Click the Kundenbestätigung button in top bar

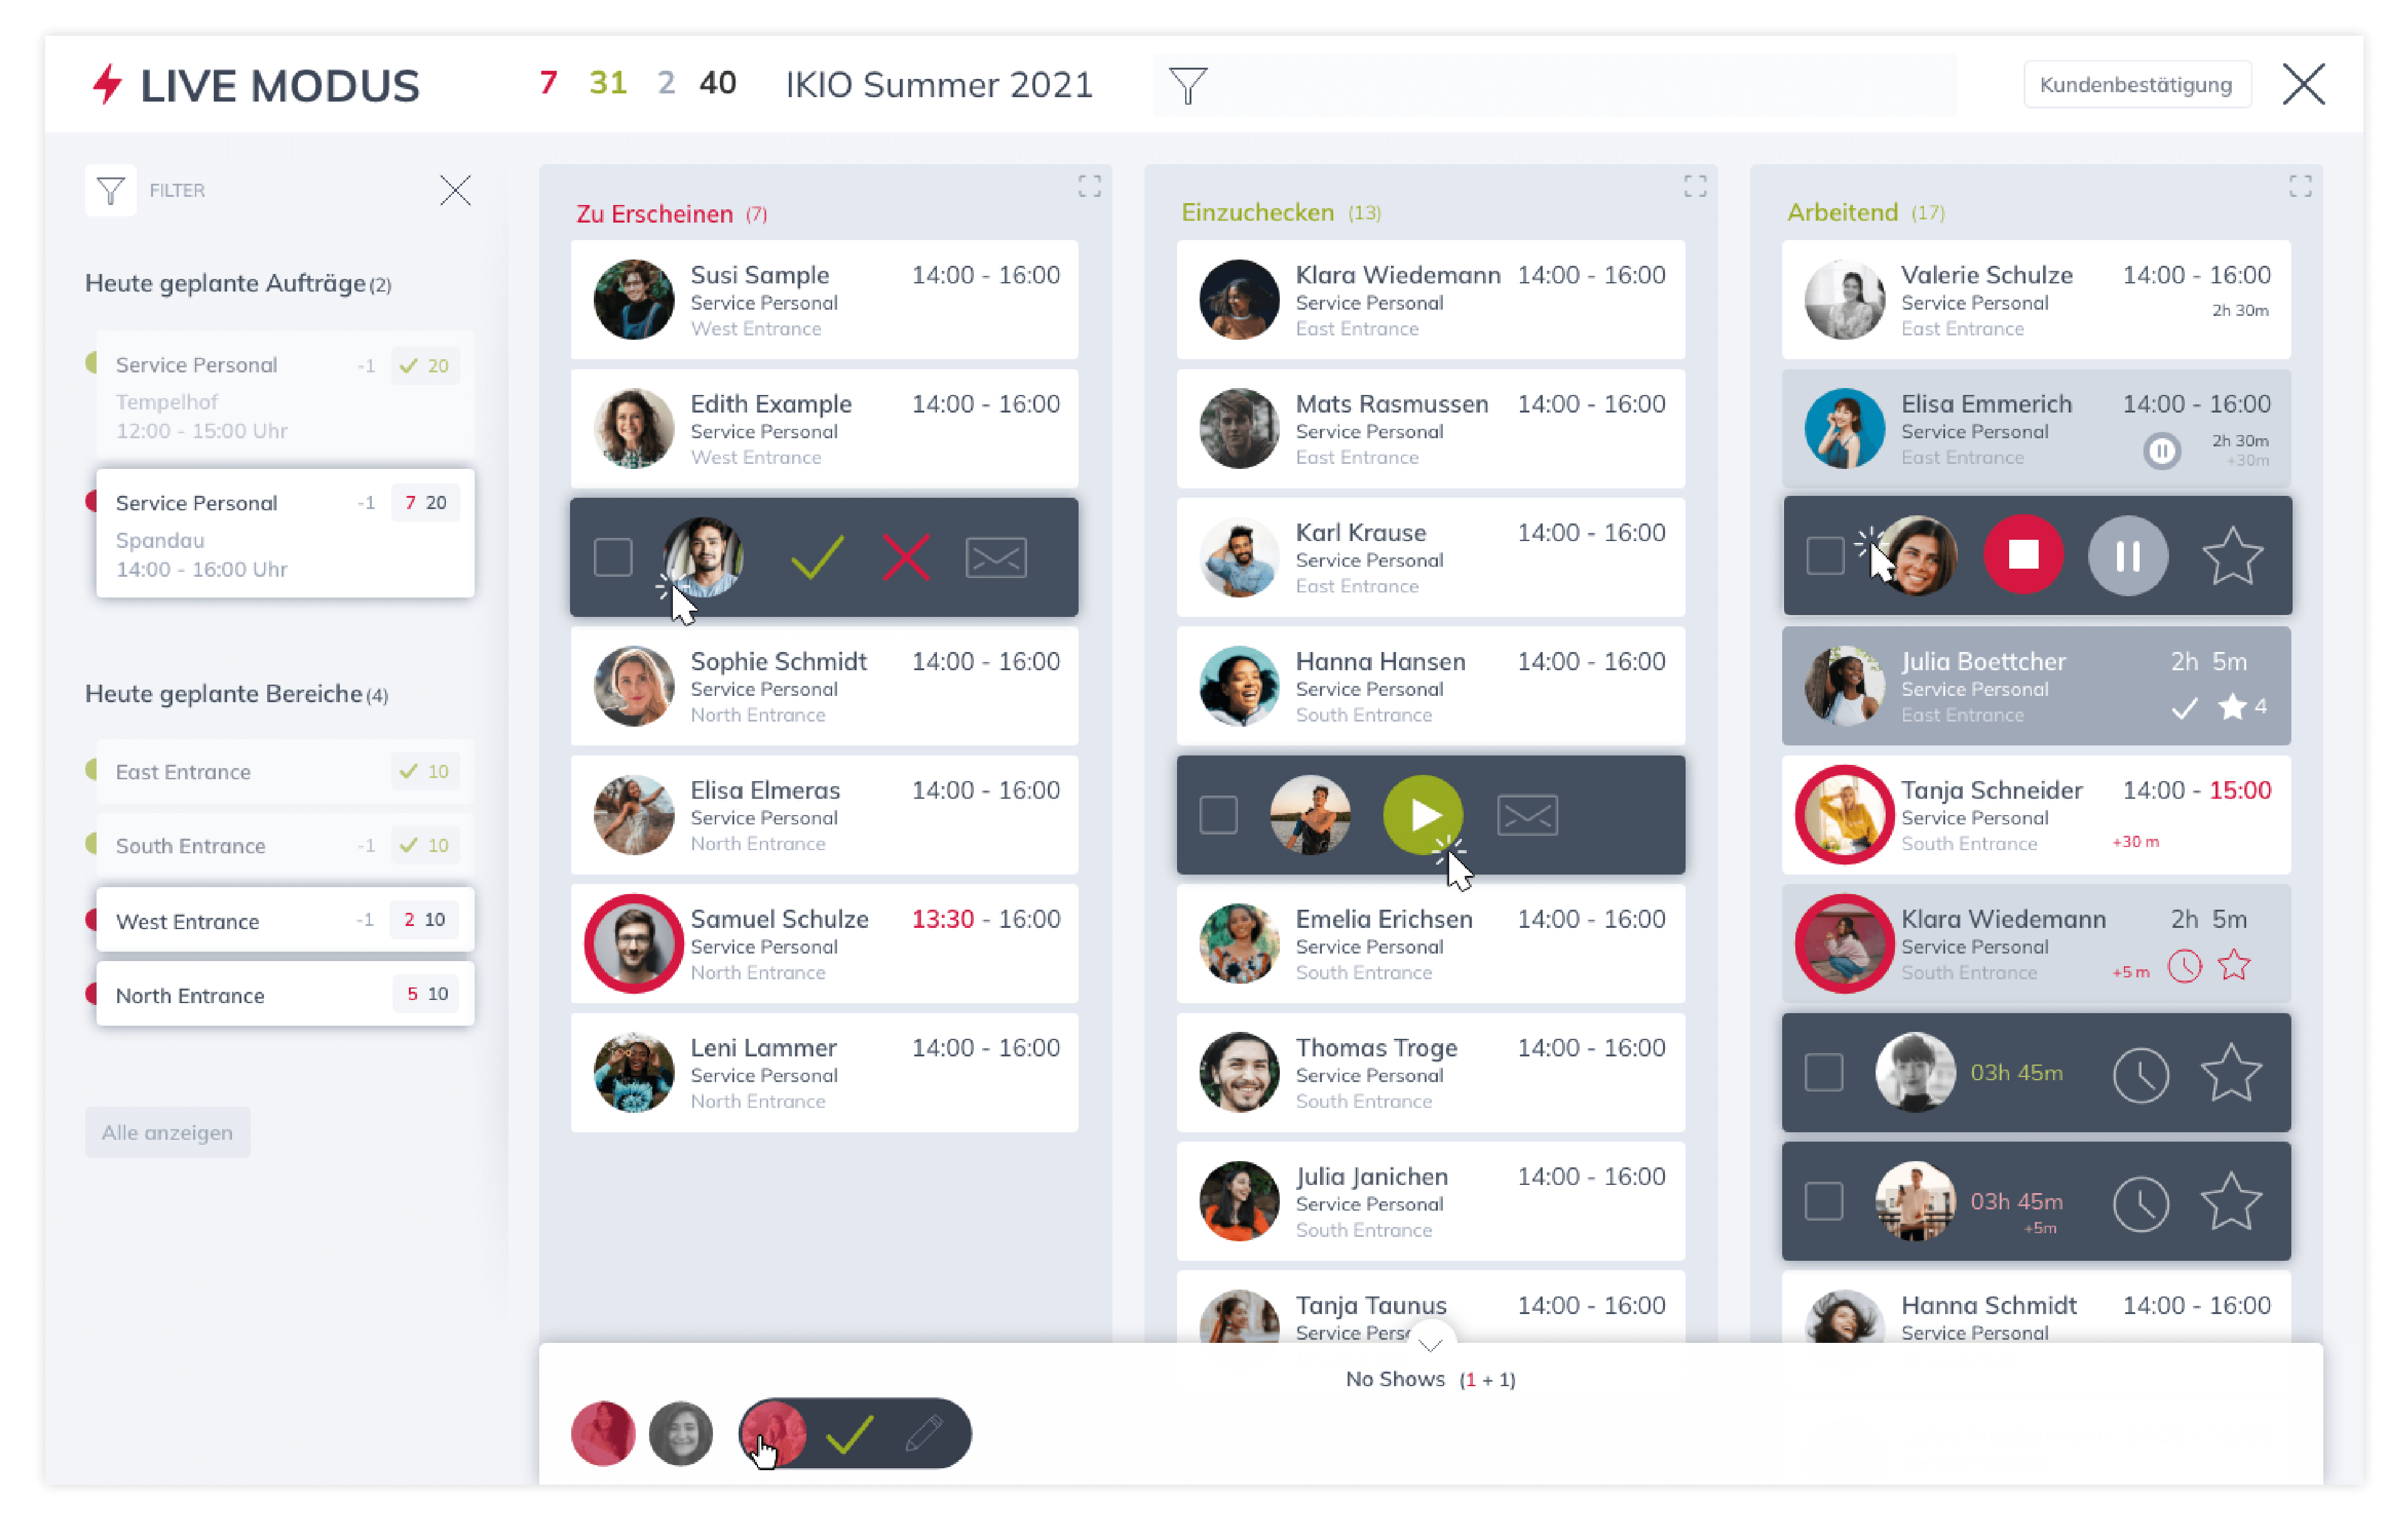point(2133,83)
